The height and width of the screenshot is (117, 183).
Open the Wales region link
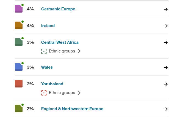click(x=47, y=67)
